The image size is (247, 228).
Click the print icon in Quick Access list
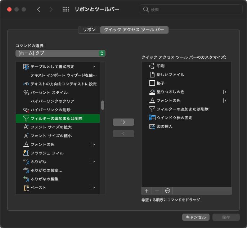152,66
